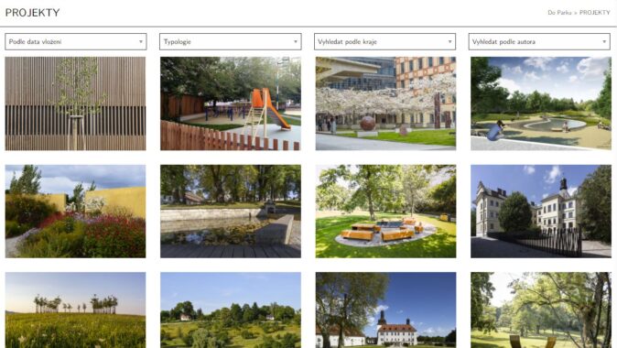The width and height of the screenshot is (617, 348).
Task: Open the wooden slat facade project thumbnail
Action: click(x=75, y=103)
